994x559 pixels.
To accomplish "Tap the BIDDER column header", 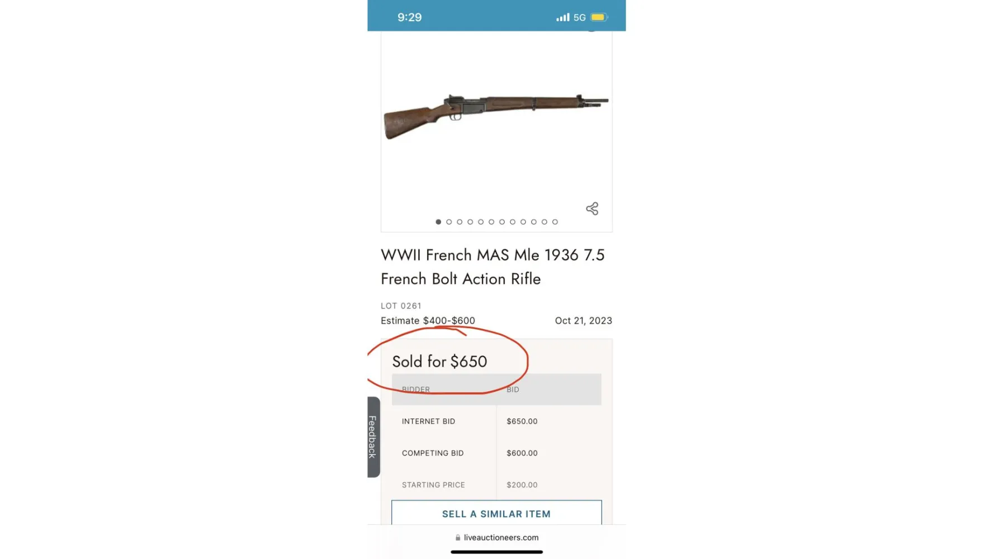I will click(x=416, y=389).
